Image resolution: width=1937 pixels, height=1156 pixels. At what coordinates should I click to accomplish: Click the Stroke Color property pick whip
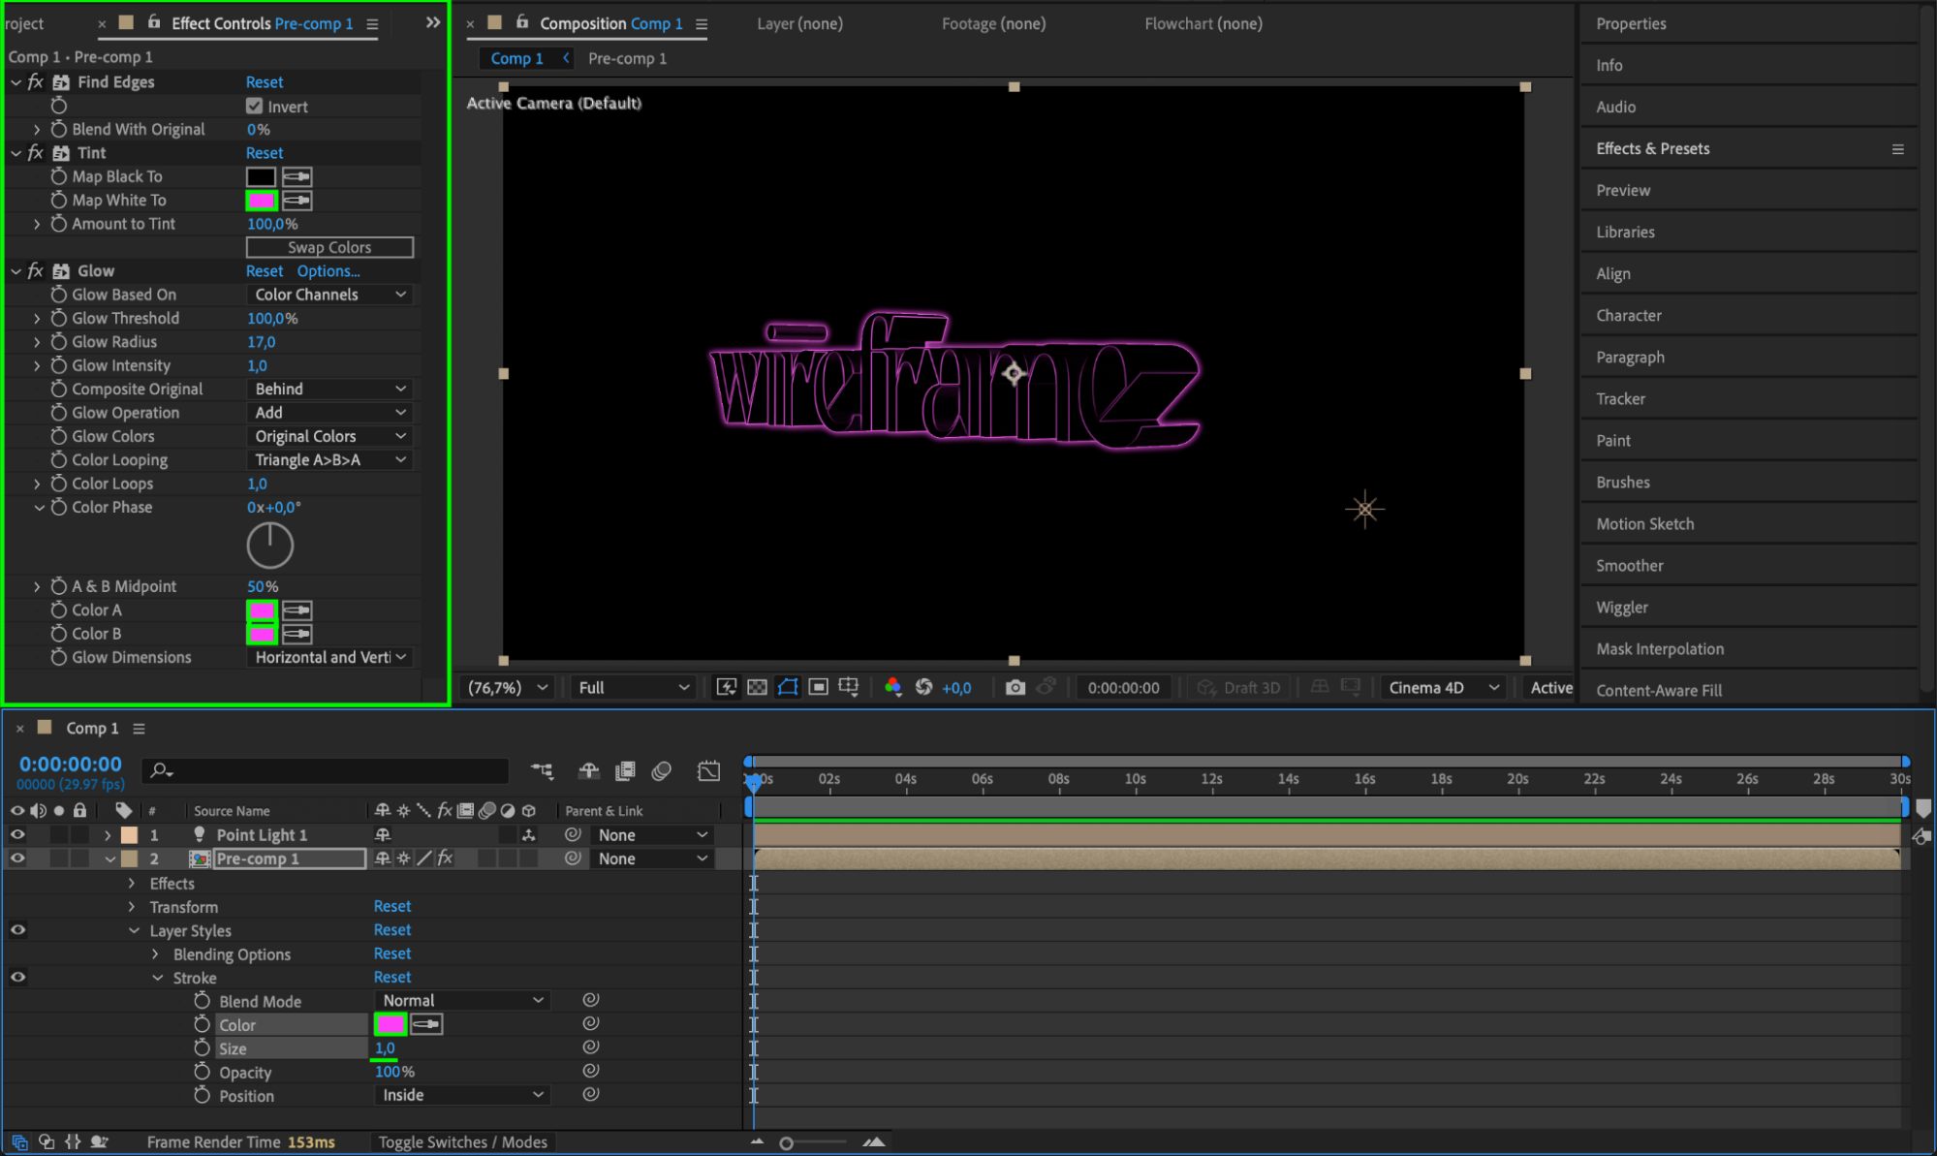590,1023
